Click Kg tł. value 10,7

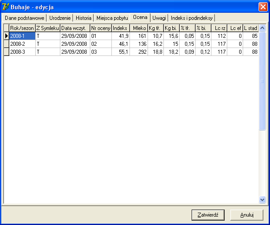[x=155, y=36]
